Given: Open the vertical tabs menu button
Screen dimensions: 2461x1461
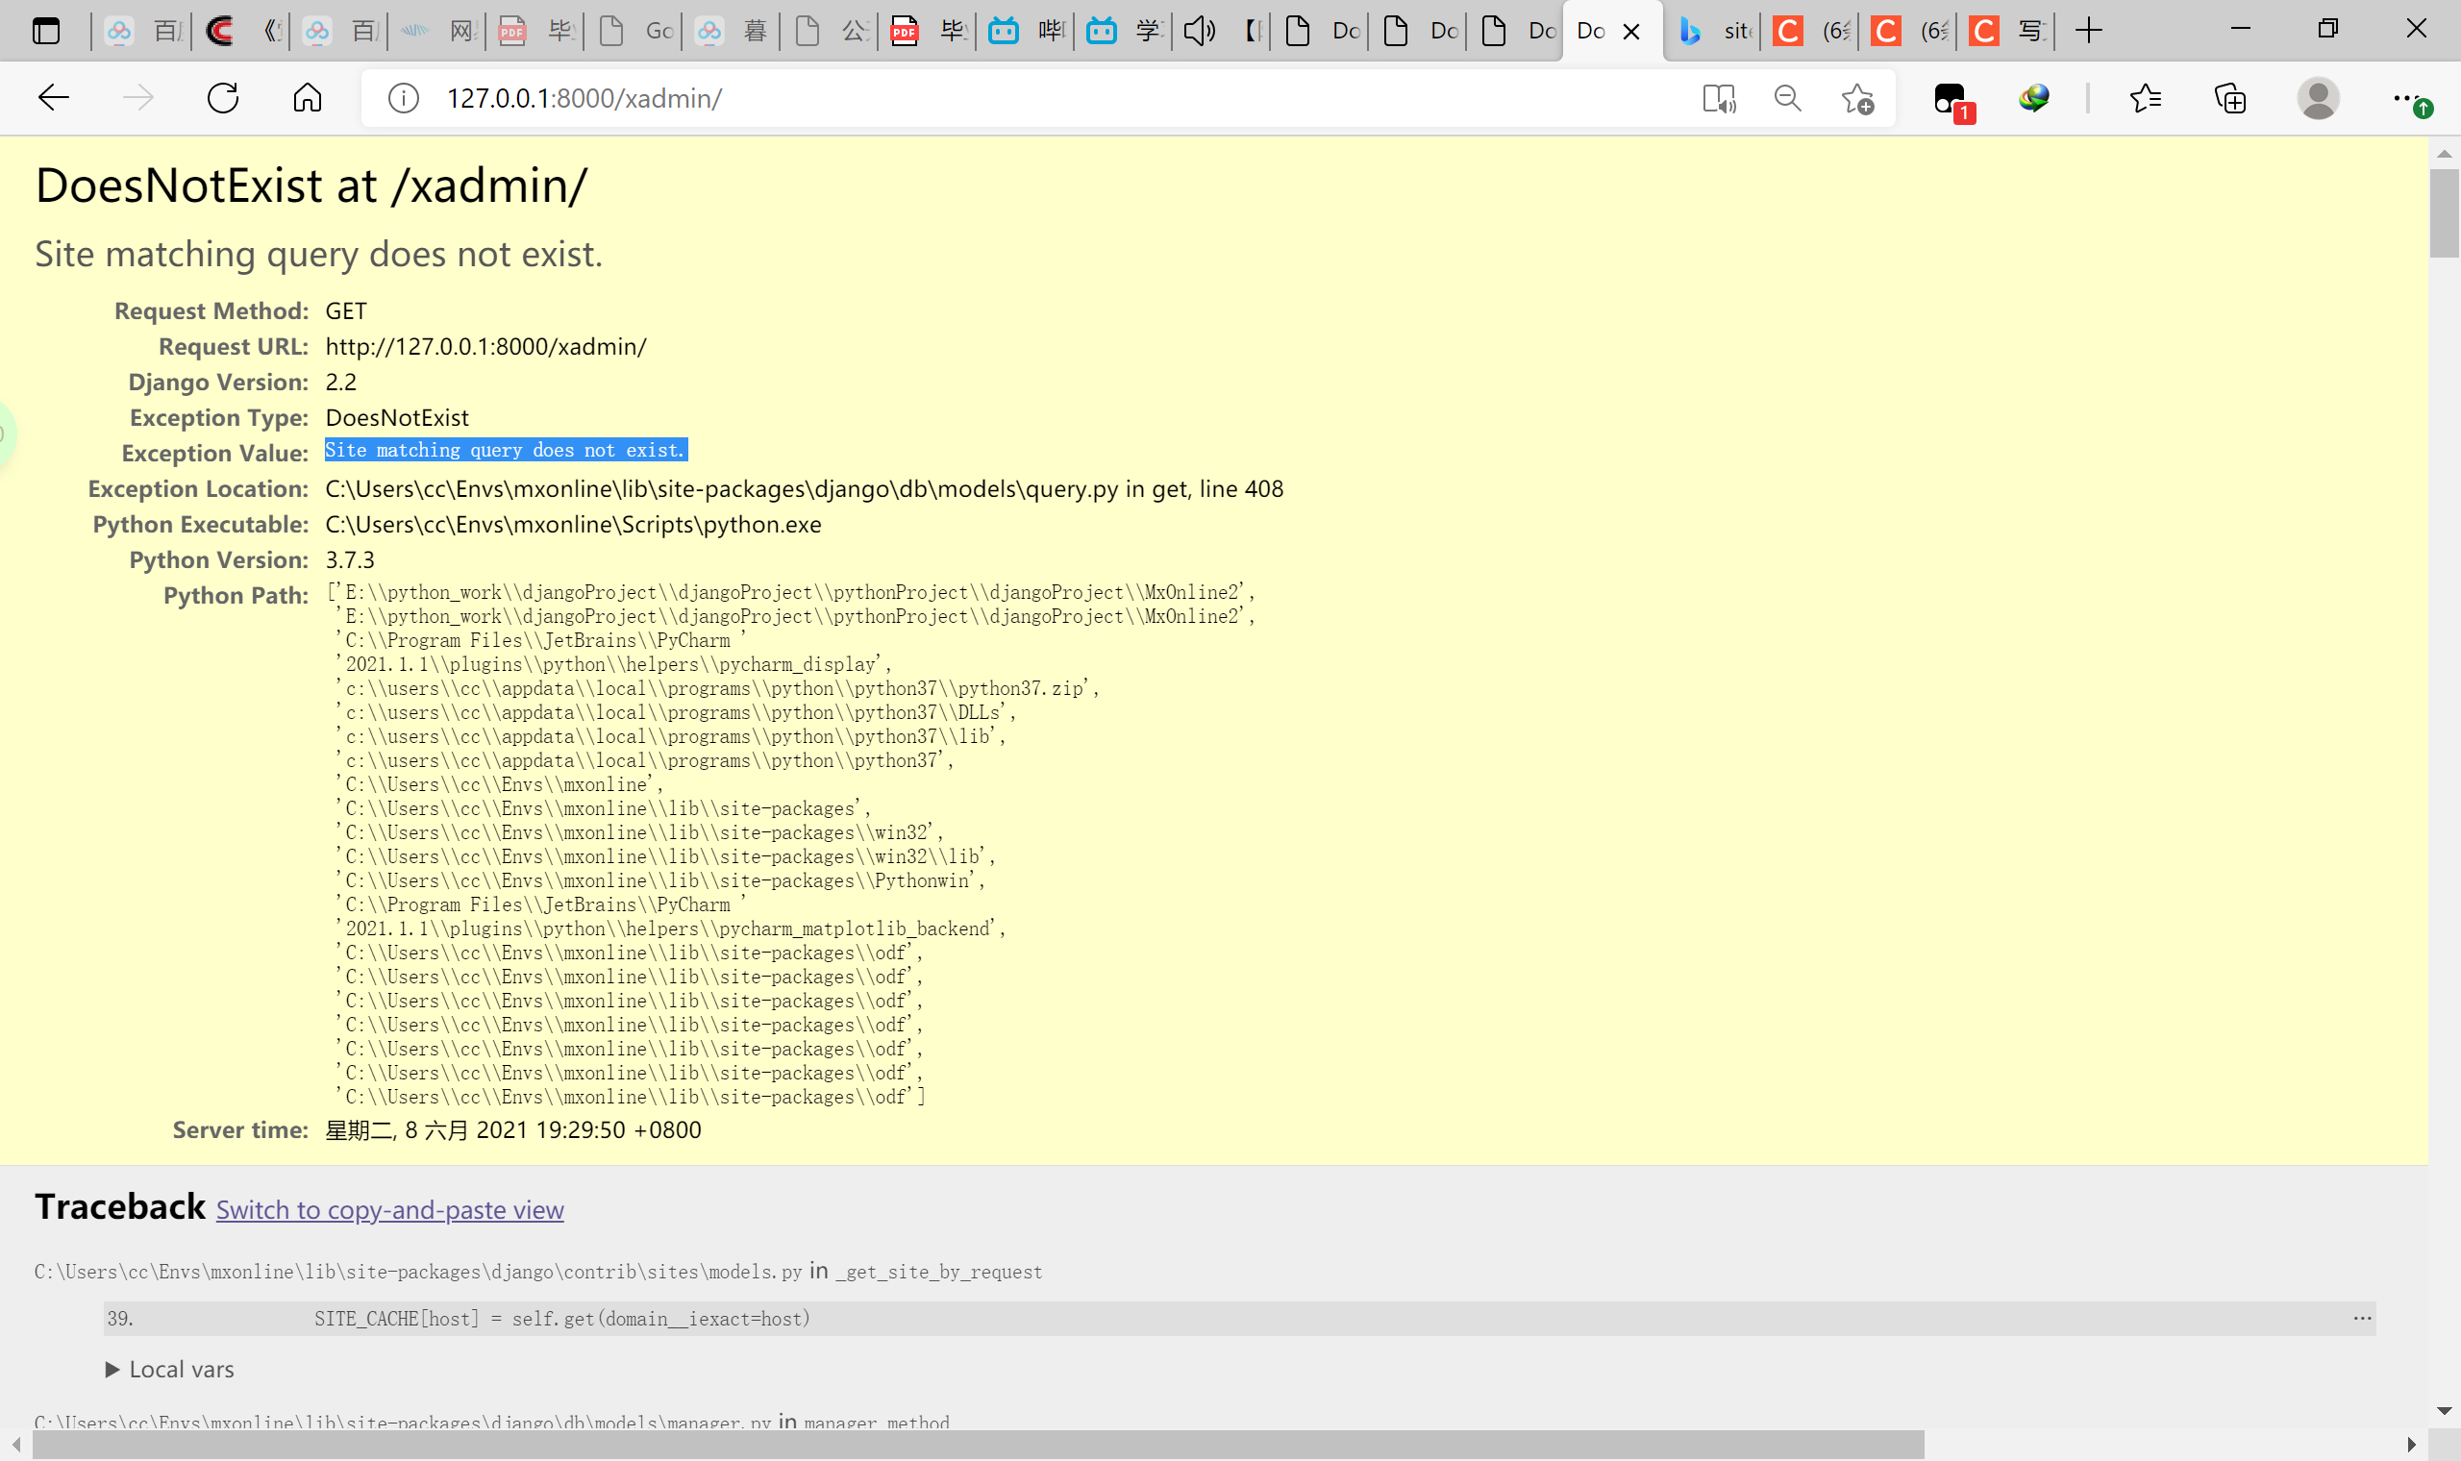Looking at the screenshot, I should (46, 32).
